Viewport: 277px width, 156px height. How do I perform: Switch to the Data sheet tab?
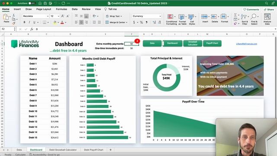(x=19, y=150)
